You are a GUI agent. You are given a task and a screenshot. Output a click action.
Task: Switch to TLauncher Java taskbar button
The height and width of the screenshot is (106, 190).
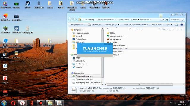[x=59, y=103]
